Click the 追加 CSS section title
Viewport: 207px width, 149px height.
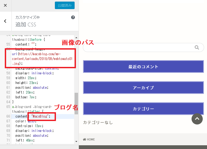click(x=26, y=25)
